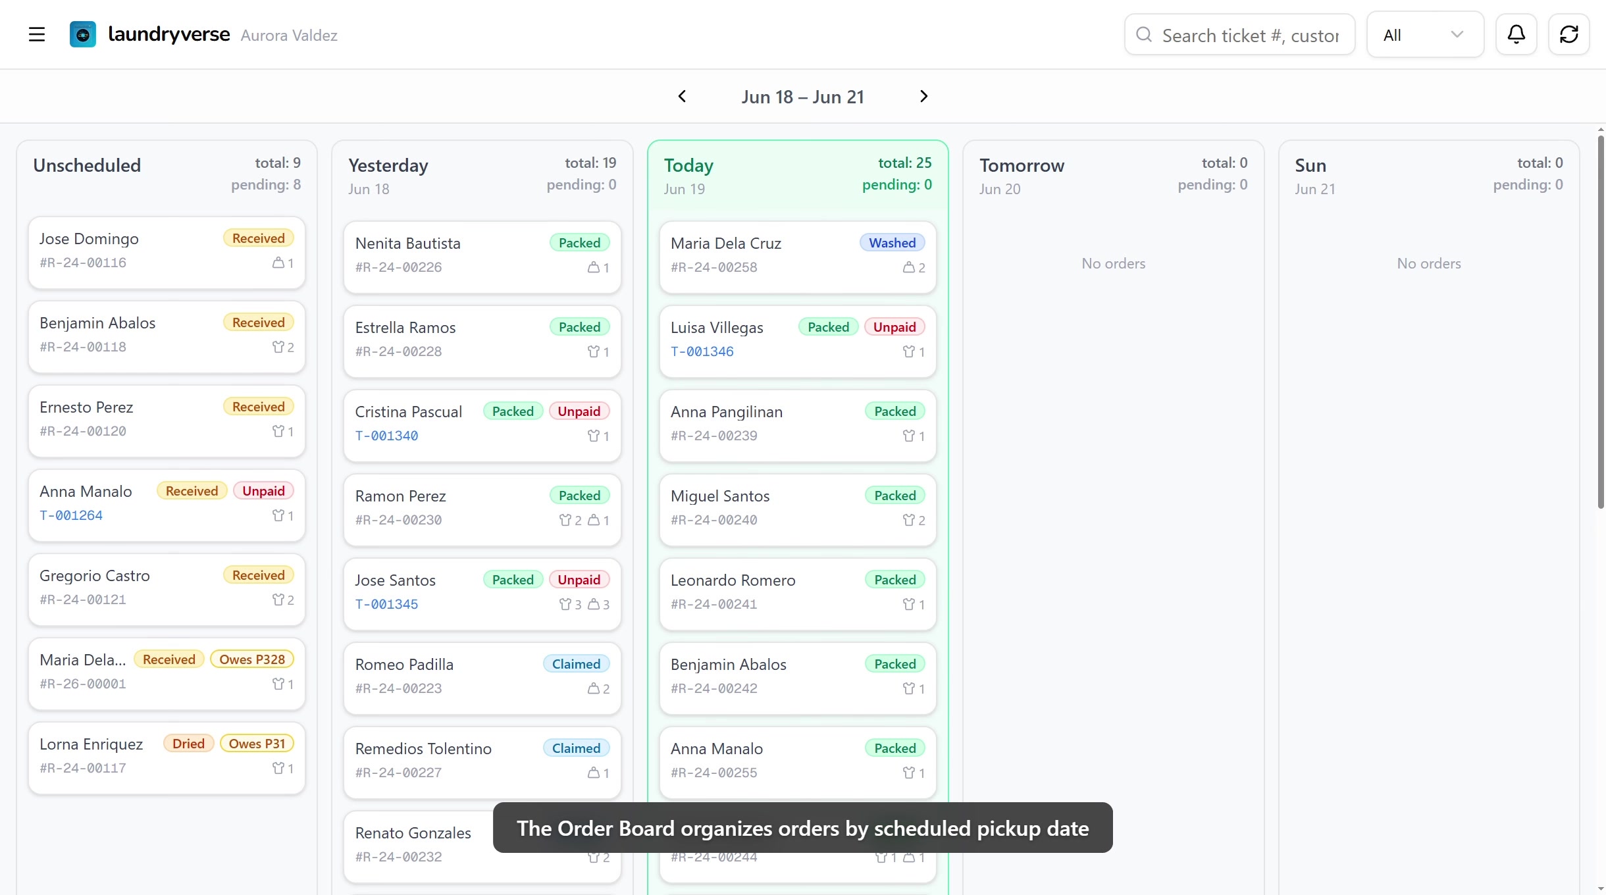
Task: Click the Aurora Valdez user name
Action: [x=289, y=36]
